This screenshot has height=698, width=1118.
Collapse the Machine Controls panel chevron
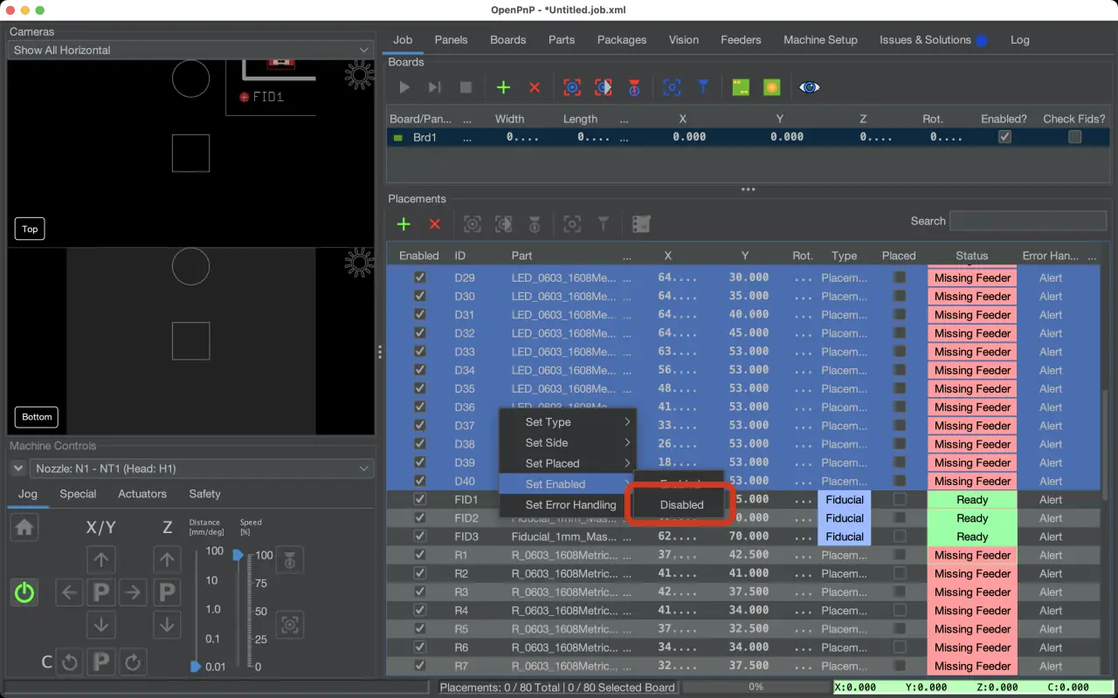[17, 469]
